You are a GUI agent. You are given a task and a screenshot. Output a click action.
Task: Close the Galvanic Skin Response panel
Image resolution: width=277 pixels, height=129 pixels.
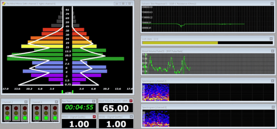pyautogui.click(x=272, y=4)
